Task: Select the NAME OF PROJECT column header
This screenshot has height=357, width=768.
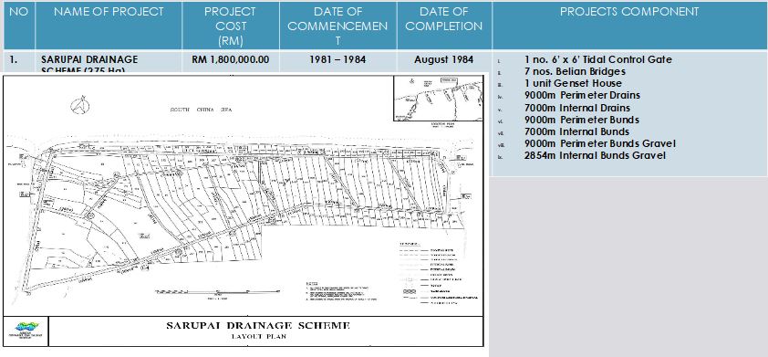Action: [109, 26]
